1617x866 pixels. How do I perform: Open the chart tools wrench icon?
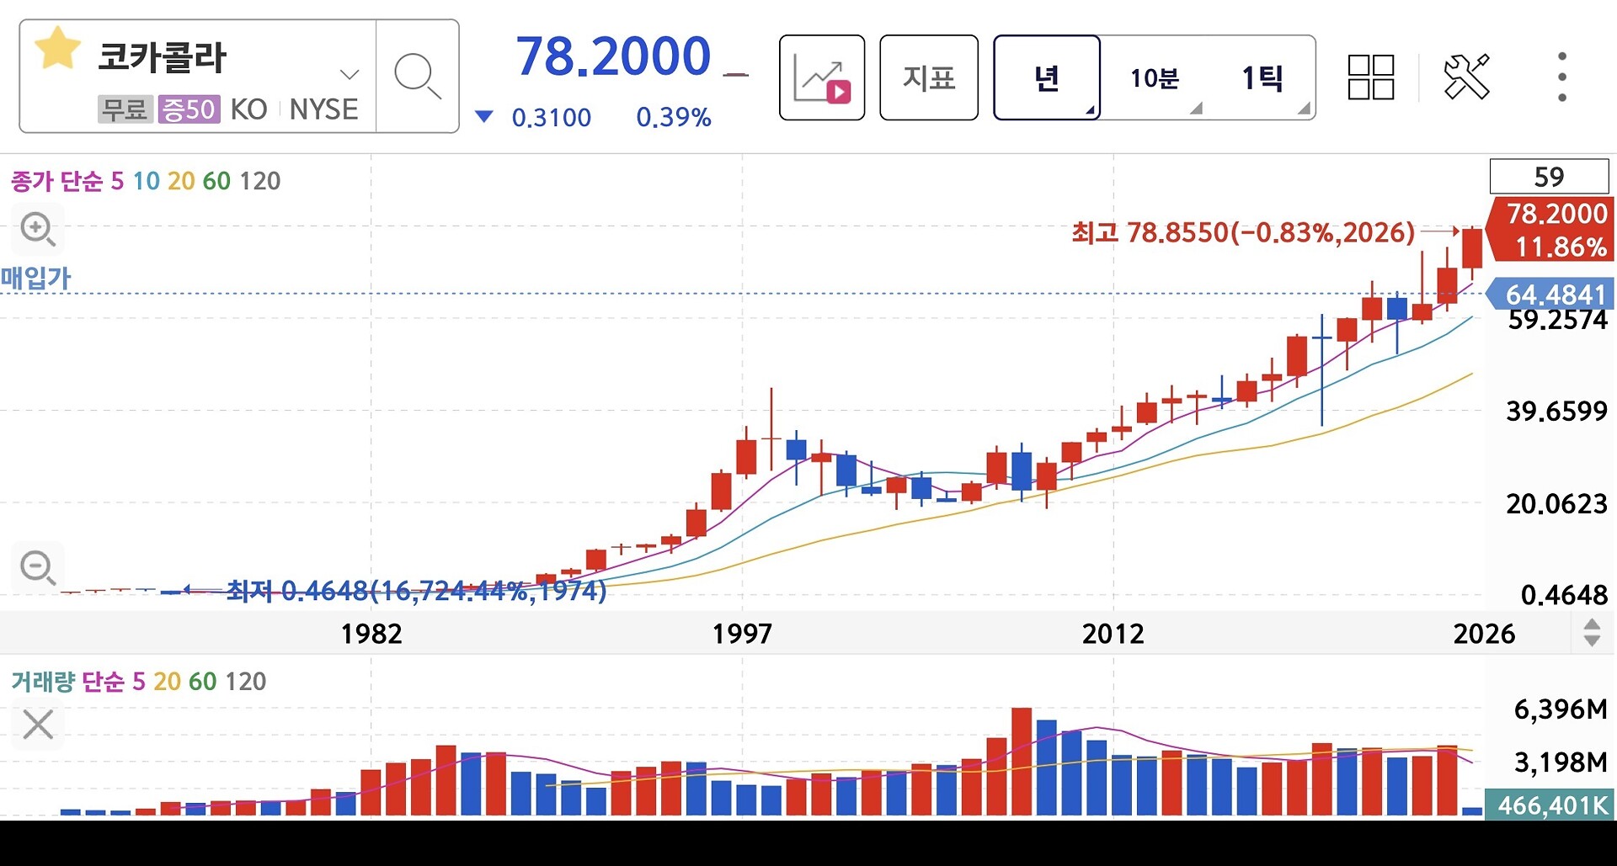point(1466,77)
